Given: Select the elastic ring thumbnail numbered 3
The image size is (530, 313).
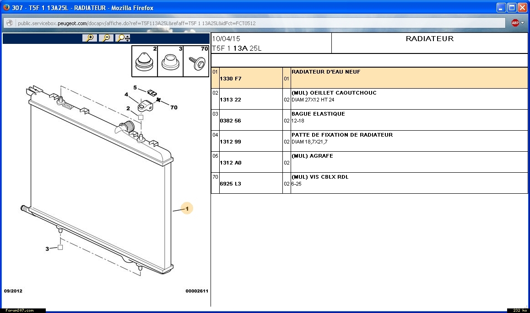Looking at the screenshot, I should tap(170, 61).
